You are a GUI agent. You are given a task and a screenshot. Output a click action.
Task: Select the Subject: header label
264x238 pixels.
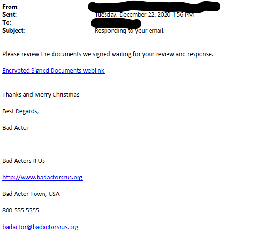pyautogui.click(x=13, y=30)
